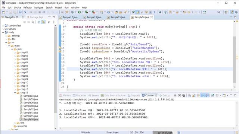
Task: Click Remove Launch icon in Console
Action: (180, 95)
